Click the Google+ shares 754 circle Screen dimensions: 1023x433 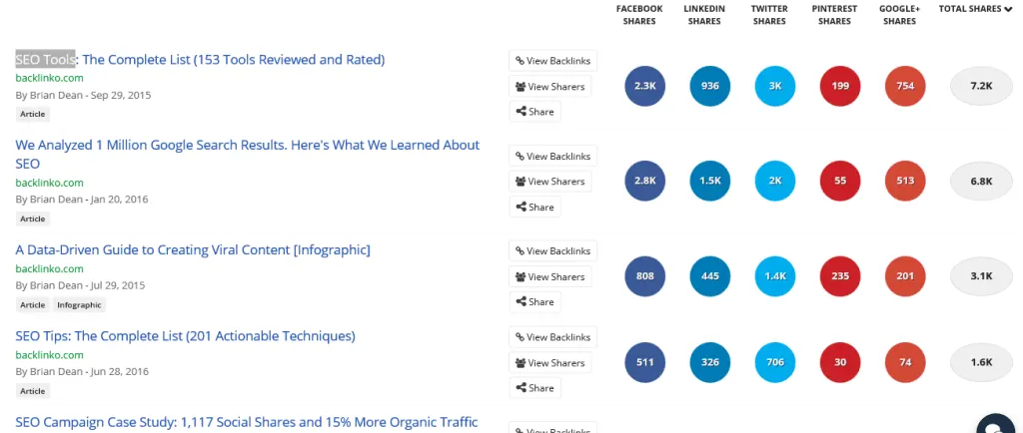tap(905, 86)
